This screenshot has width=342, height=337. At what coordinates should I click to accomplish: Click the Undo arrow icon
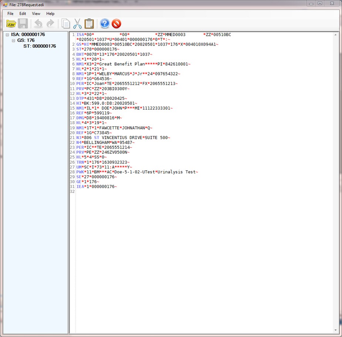tap(38, 24)
